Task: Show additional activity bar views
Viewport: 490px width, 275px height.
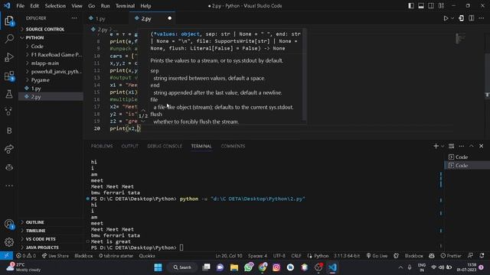Action: [9, 186]
